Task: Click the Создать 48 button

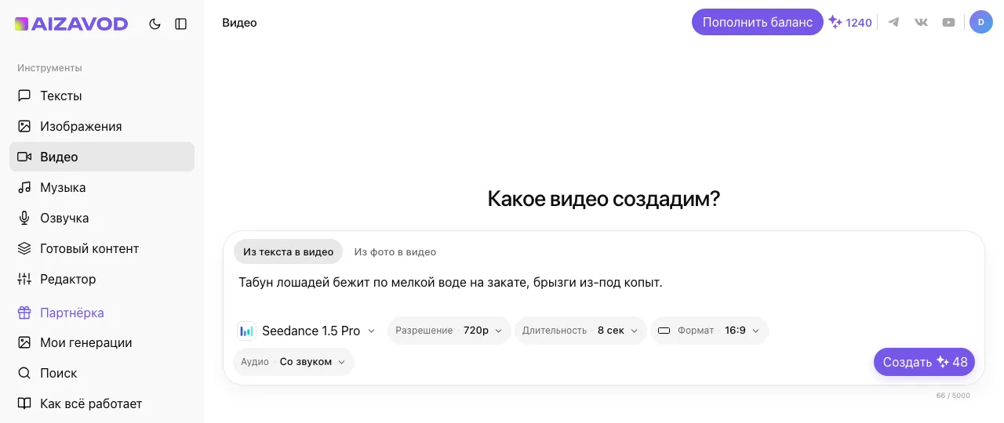Action: point(924,362)
